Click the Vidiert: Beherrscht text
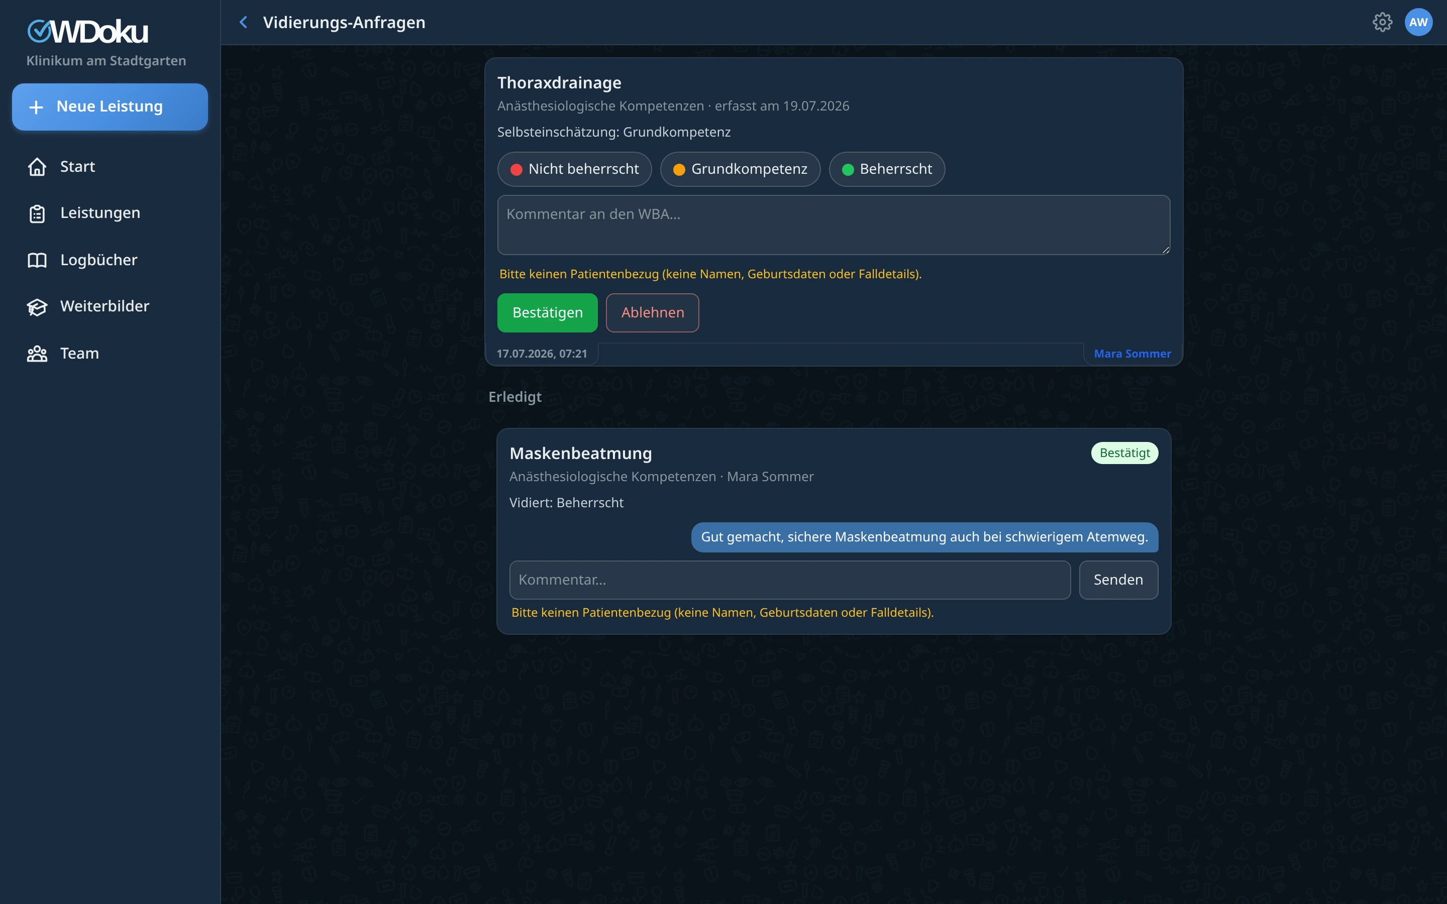Viewport: 1447px width, 904px height. point(566,503)
